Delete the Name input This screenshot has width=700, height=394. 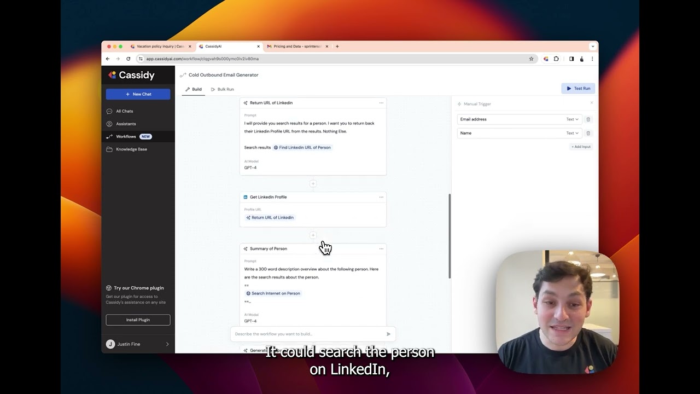[588, 133]
